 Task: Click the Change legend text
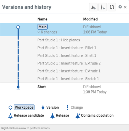click(77, 108)
